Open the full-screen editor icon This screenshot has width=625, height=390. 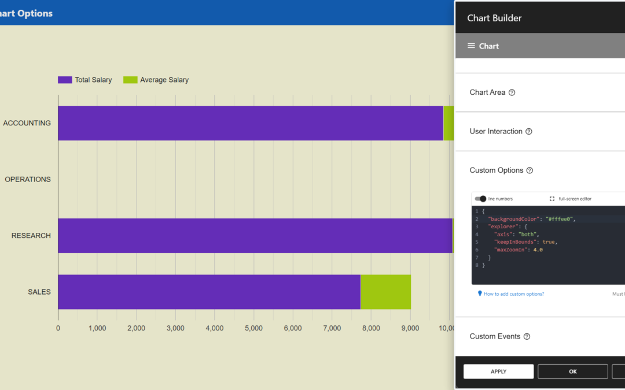tap(552, 199)
